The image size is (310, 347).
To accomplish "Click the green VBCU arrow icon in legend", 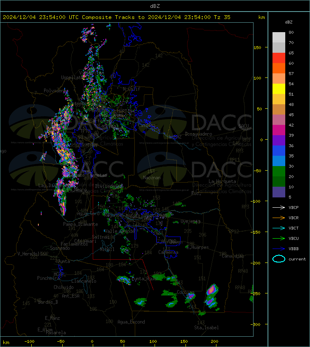I will [x=279, y=238].
